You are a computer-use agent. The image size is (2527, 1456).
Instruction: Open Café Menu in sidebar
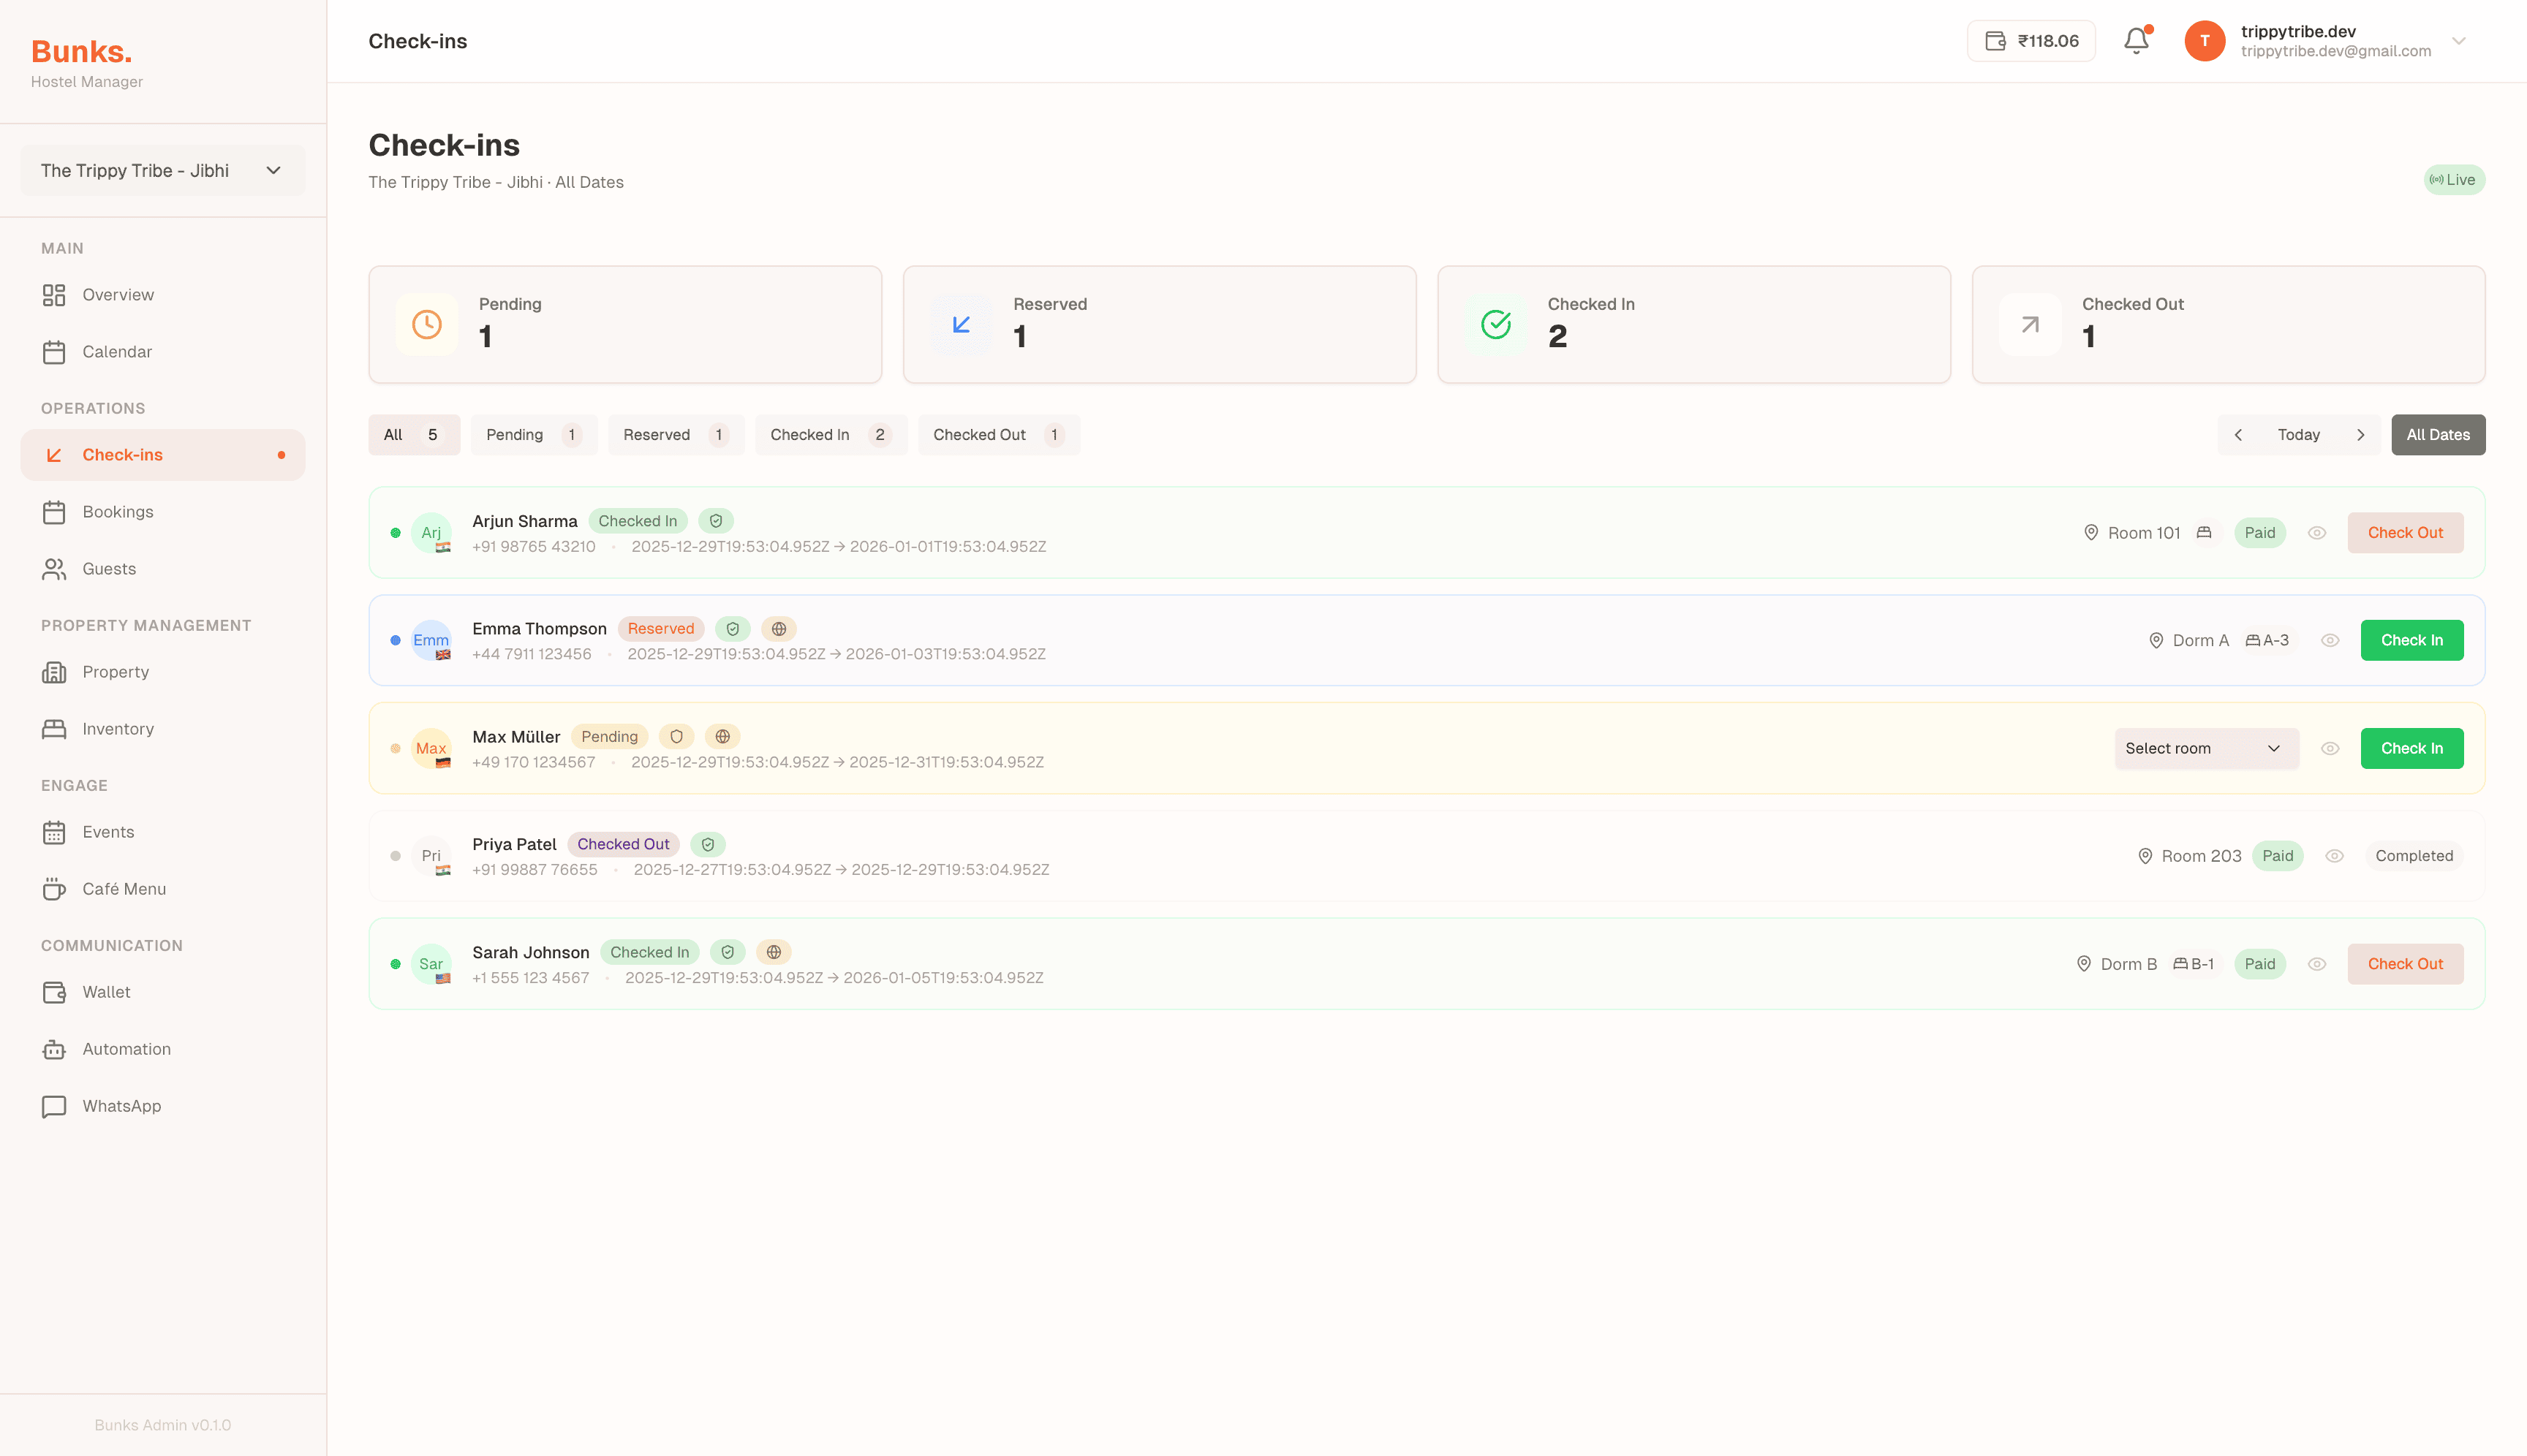coord(124,889)
